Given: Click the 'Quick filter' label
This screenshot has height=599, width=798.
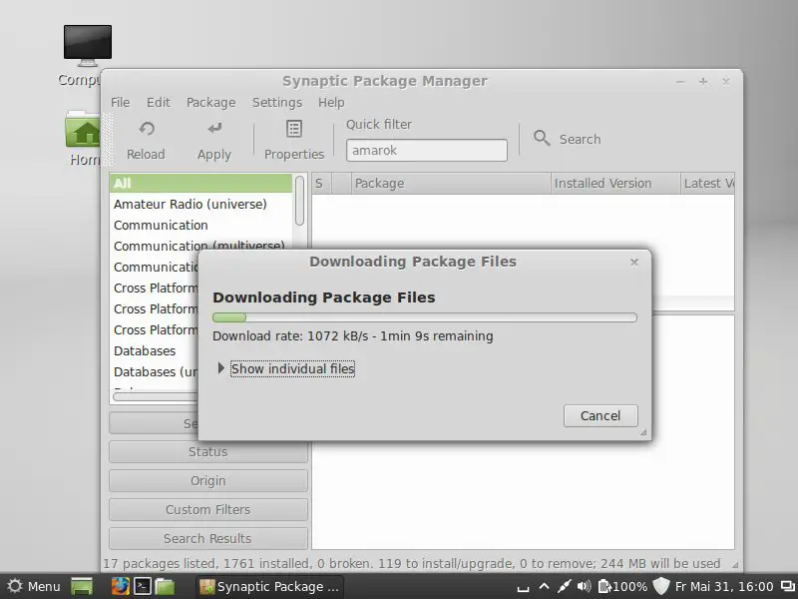Looking at the screenshot, I should (x=379, y=124).
